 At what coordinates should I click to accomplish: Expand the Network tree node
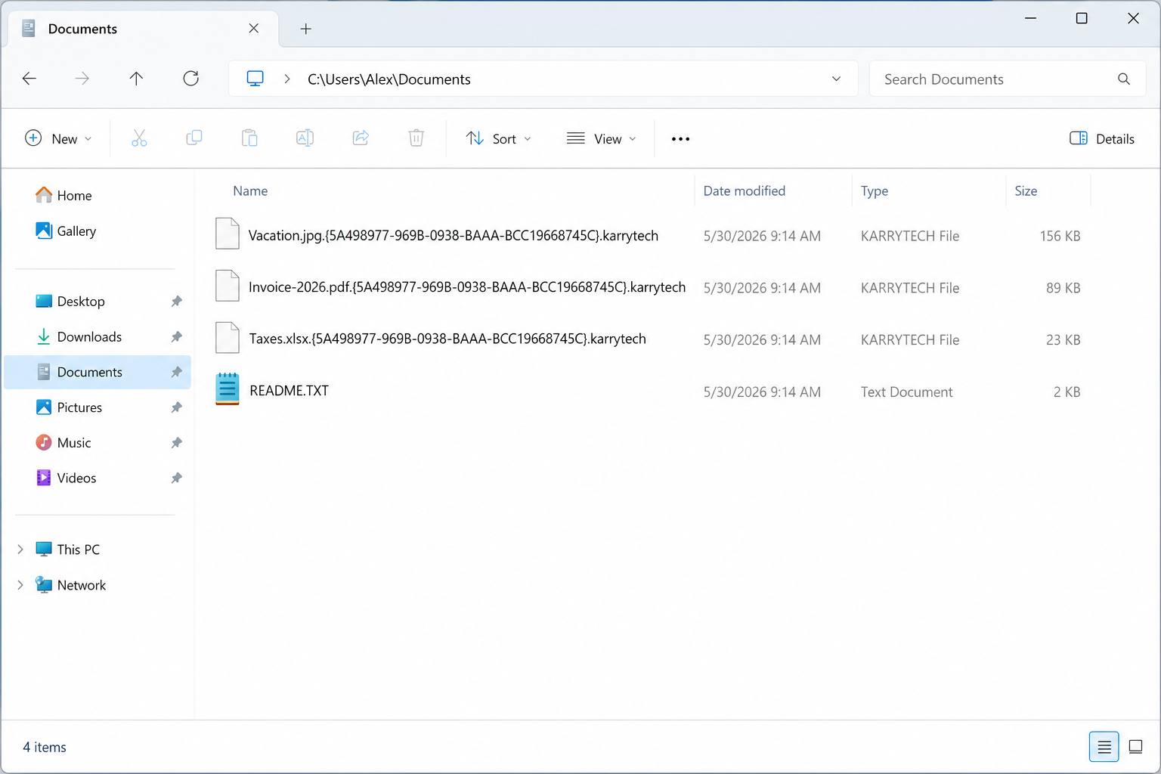tap(20, 585)
